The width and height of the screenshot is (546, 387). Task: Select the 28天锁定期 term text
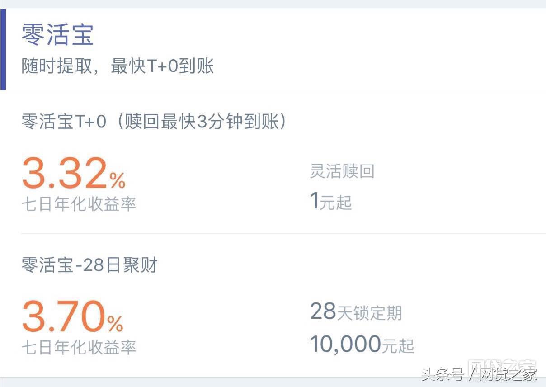point(358,312)
